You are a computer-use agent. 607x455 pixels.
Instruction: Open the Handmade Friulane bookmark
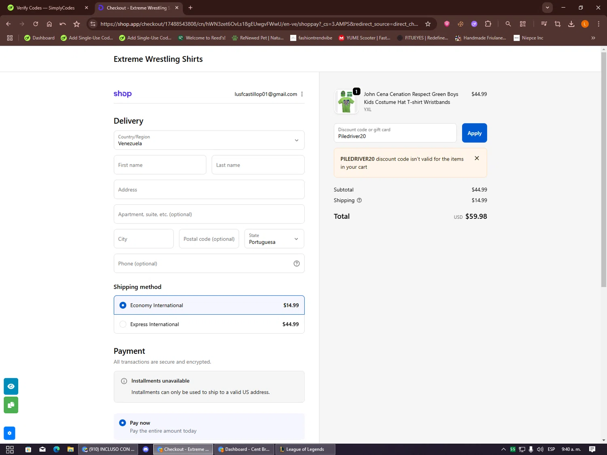481,38
